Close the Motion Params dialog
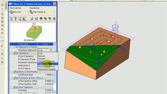 55,4
